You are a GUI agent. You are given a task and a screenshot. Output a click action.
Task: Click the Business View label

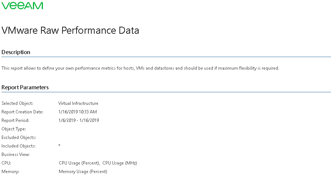tap(16, 155)
